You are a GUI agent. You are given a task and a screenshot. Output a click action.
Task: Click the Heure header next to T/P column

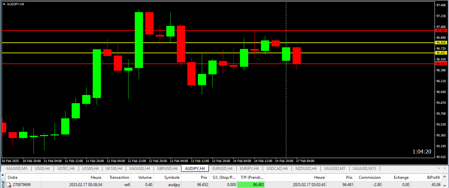(x=296, y=177)
